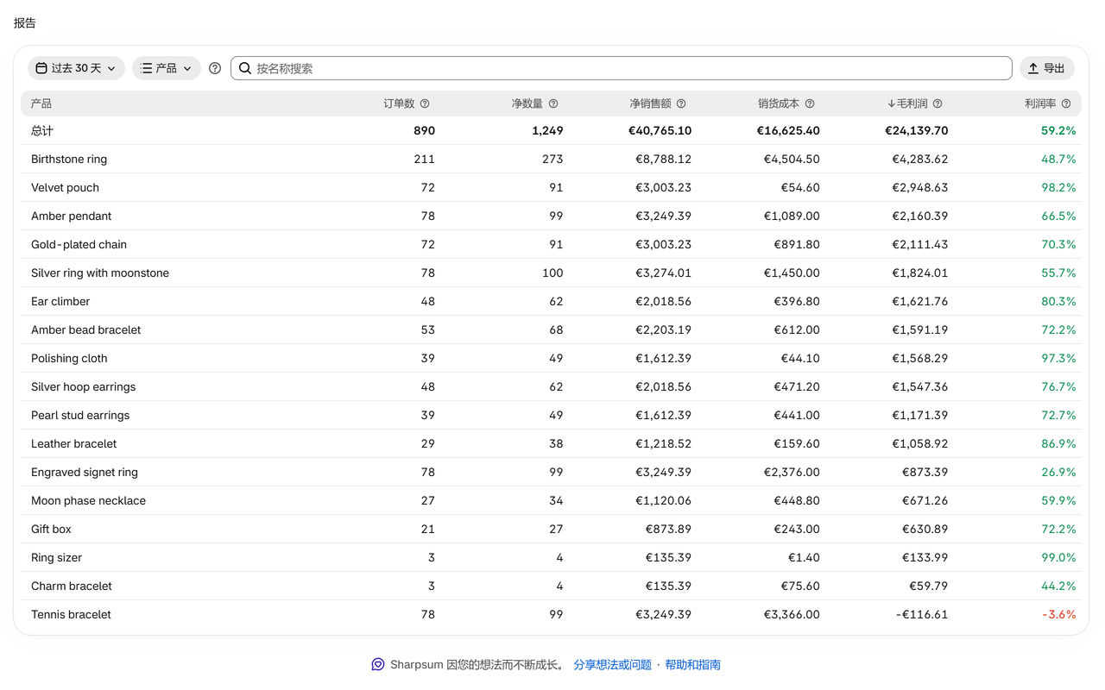This screenshot has width=1105, height=690.
Task: Sort by the 净销售额 column header
Action: click(x=651, y=103)
